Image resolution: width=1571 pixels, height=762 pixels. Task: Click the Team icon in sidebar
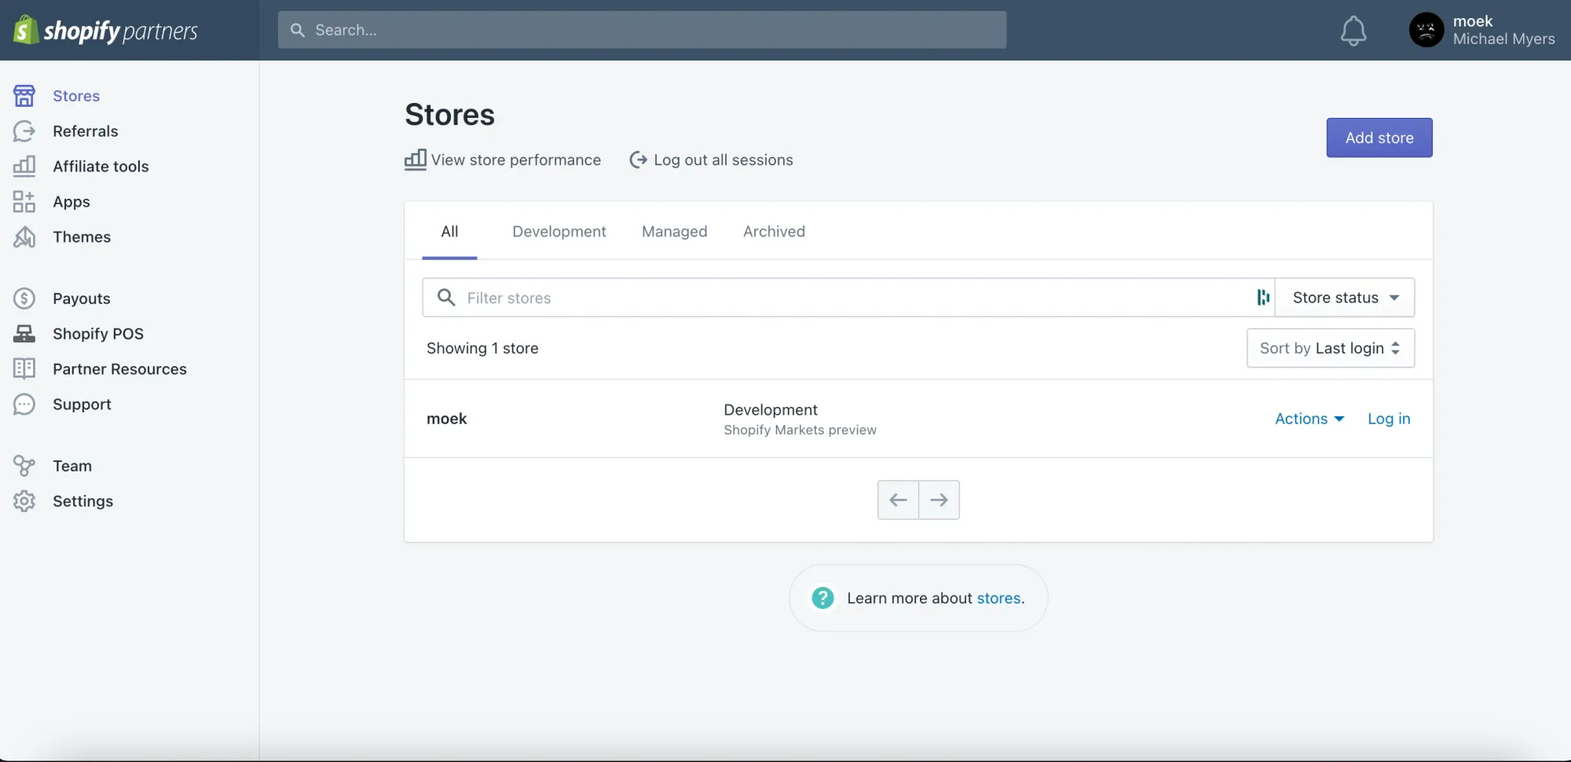(x=24, y=466)
